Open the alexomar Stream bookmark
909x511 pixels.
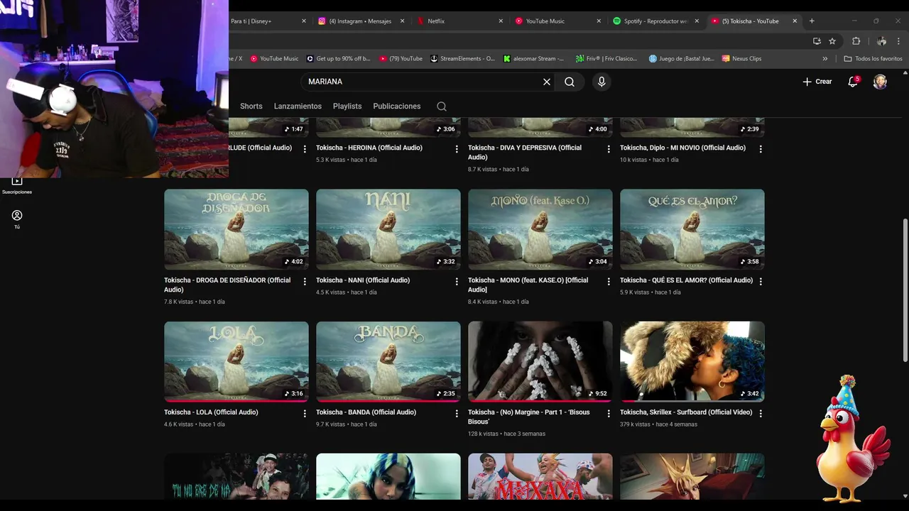534,59
